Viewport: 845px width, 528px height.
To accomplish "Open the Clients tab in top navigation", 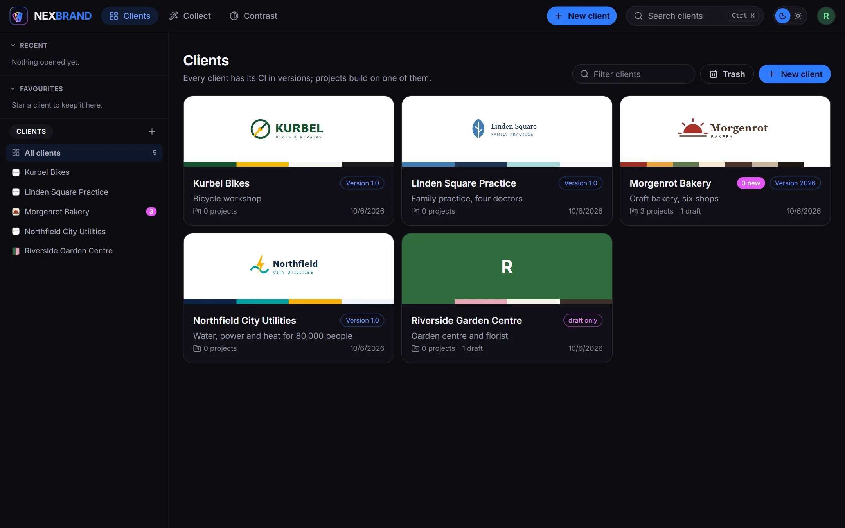I will (129, 16).
